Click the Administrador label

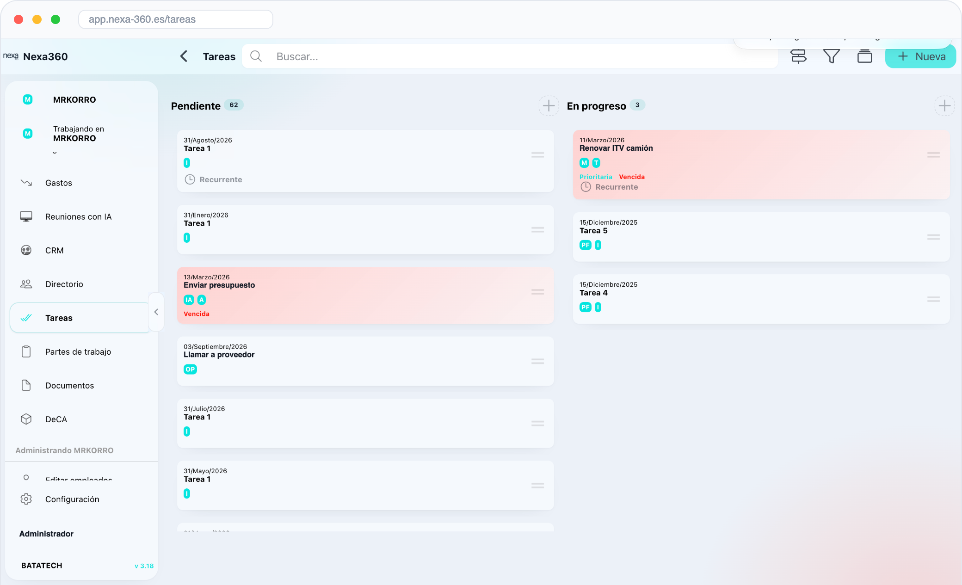[x=46, y=534]
